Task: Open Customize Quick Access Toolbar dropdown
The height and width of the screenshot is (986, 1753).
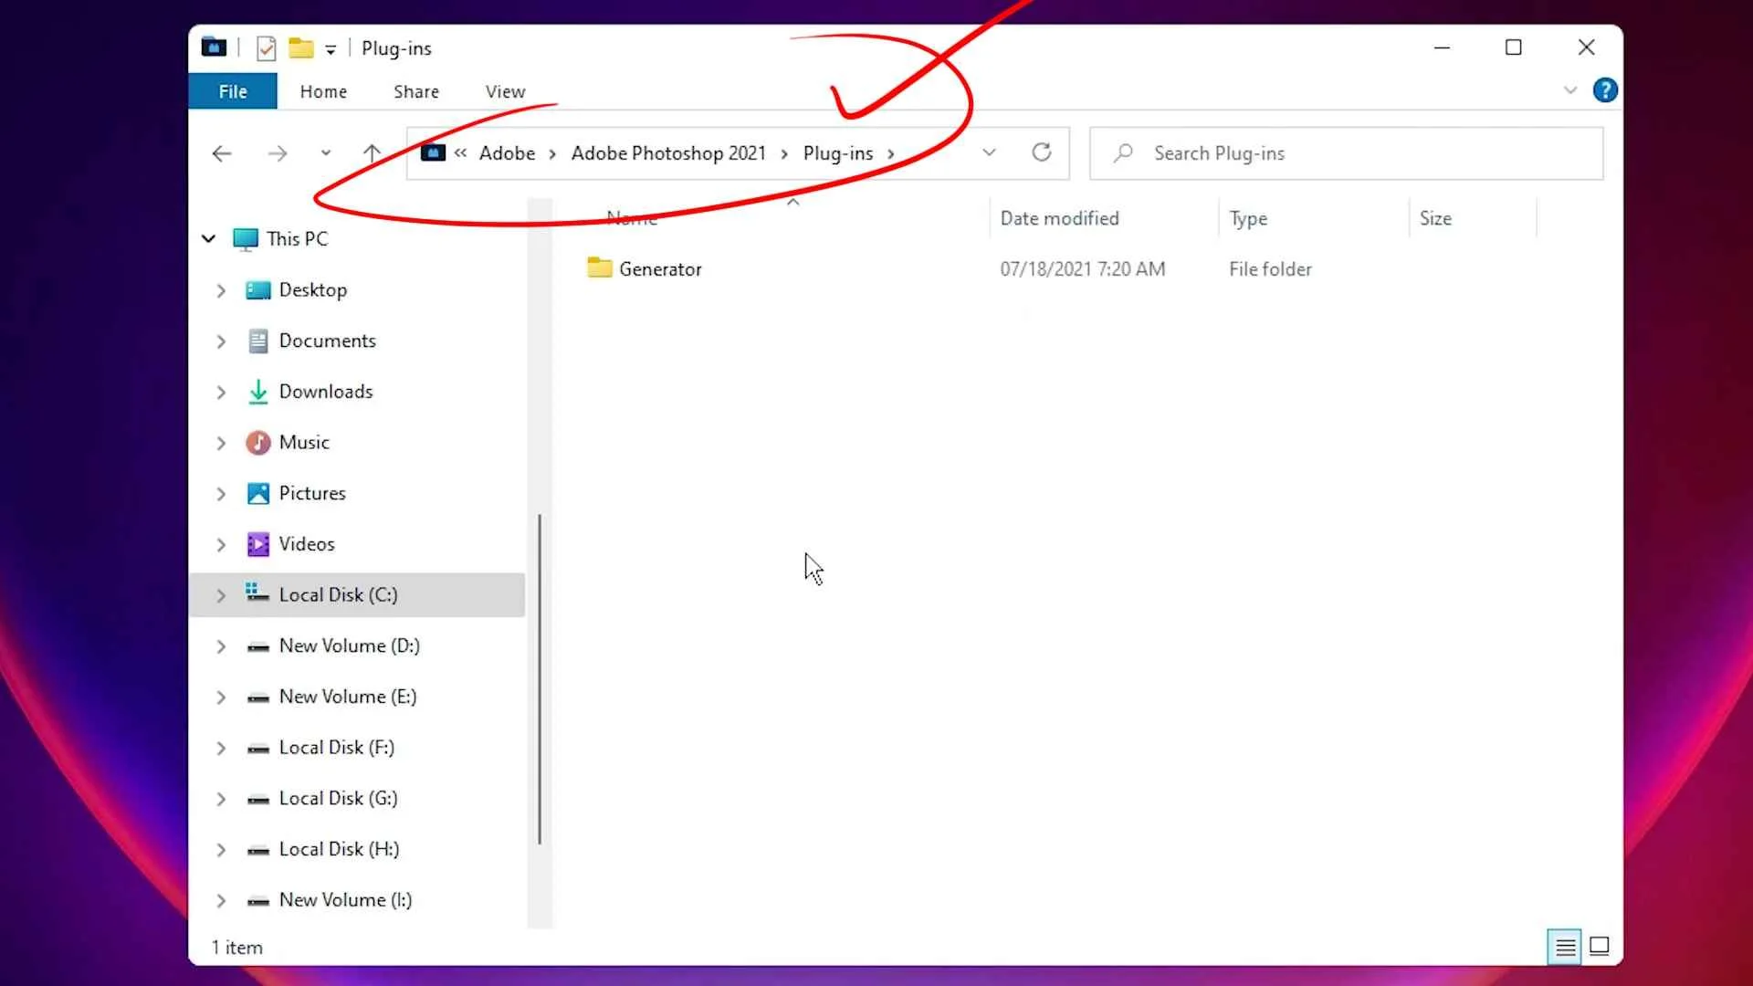Action: pyautogui.click(x=331, y=49)
